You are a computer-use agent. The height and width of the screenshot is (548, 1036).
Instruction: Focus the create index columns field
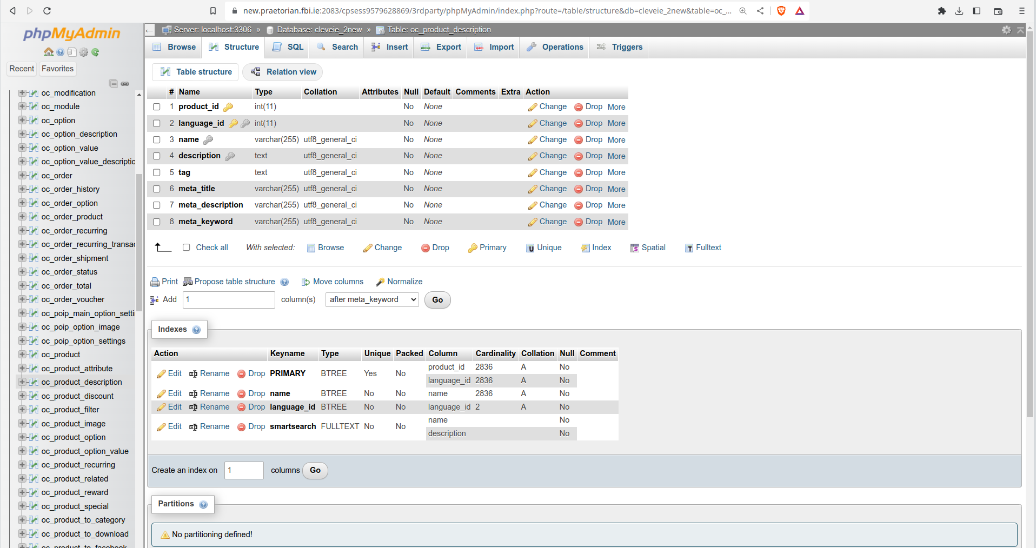[244, 470]
